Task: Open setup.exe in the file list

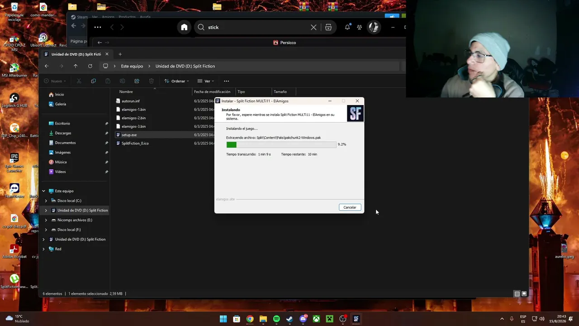Action: click(x=129, y=135)
